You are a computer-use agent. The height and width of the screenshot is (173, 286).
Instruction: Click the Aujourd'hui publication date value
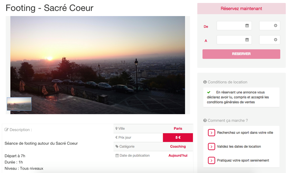178,156
